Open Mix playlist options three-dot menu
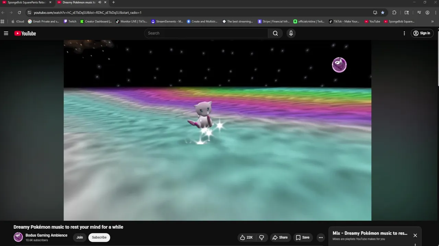 [x=415, y=245]
